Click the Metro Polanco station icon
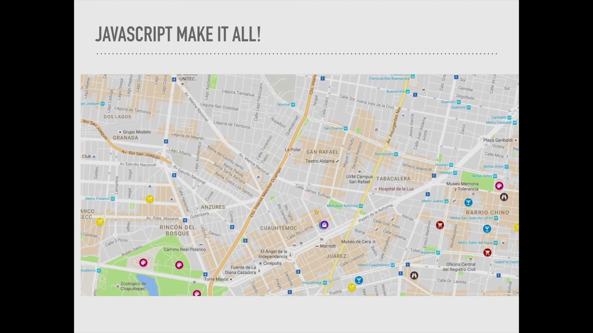 (113, 198)
